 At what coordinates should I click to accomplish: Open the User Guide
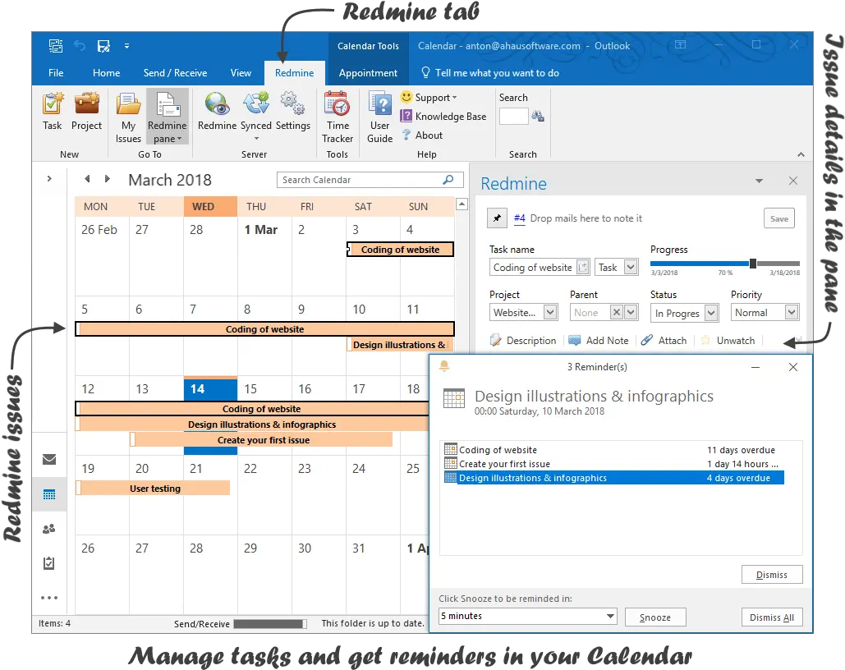click(380, 117)
